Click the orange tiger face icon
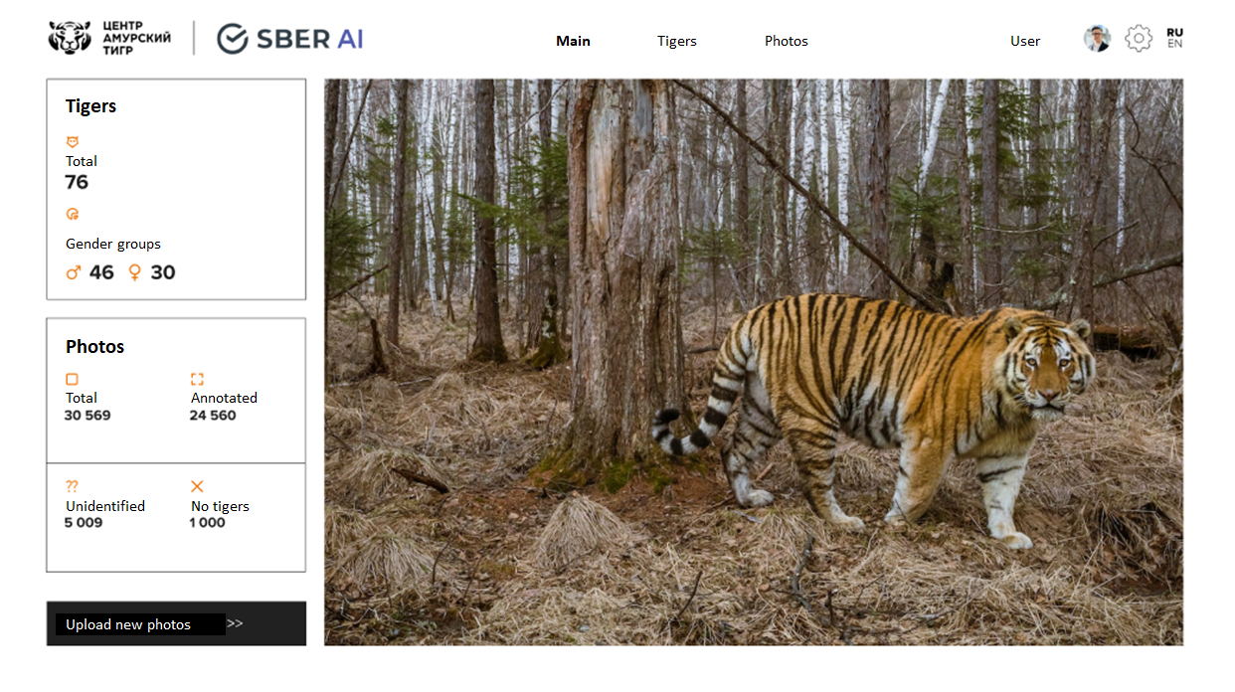Image resolution: width=1235 pixels, height=692 pixels. coord(72,142)
